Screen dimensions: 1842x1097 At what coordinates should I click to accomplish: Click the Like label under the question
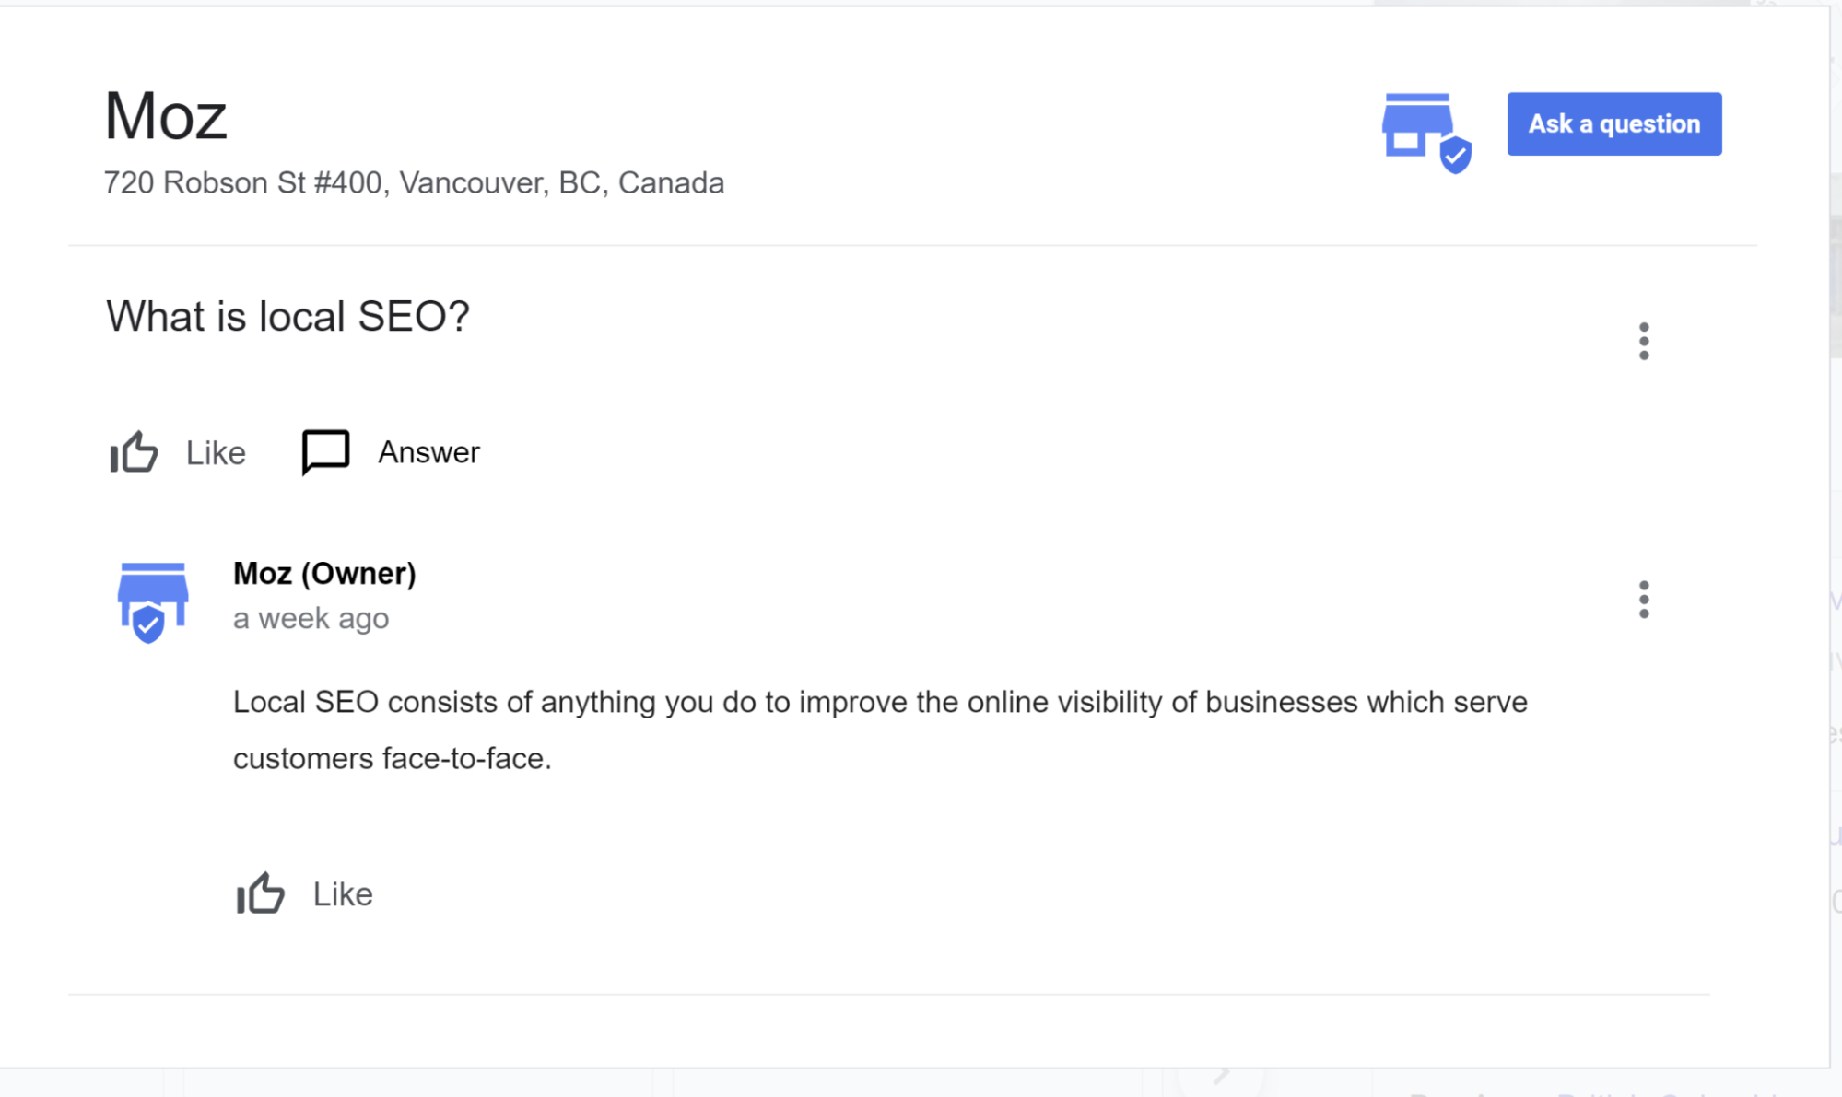(216, 453)
